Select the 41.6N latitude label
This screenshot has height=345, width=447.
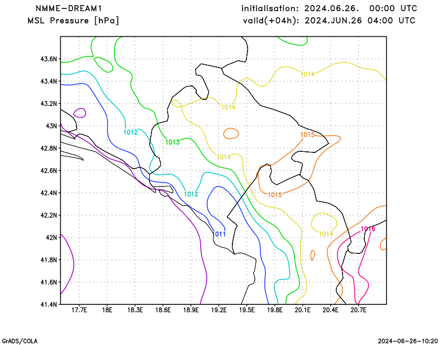pyautogui.click(x=49, y=282)
